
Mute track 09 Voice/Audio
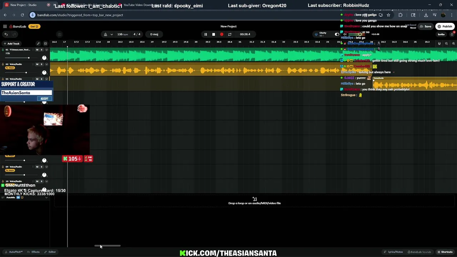click(x=37, y=167)
